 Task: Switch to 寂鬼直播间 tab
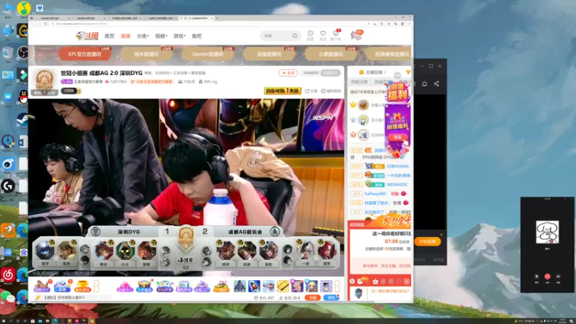269,54
